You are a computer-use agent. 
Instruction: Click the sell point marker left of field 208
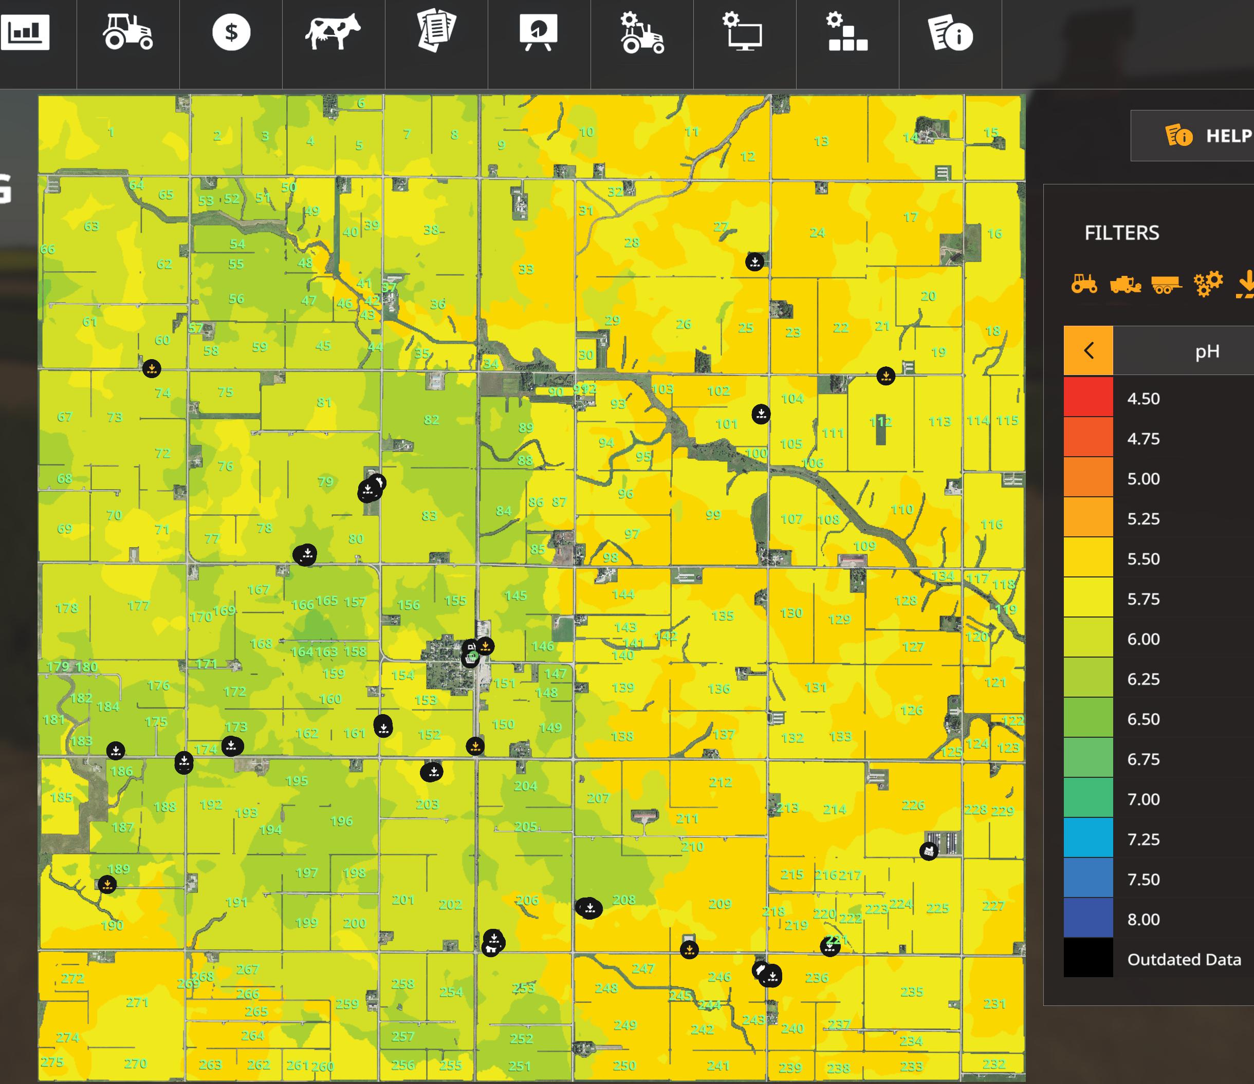click(589, 908)
